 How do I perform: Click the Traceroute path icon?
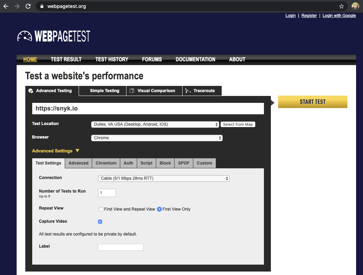188,91
